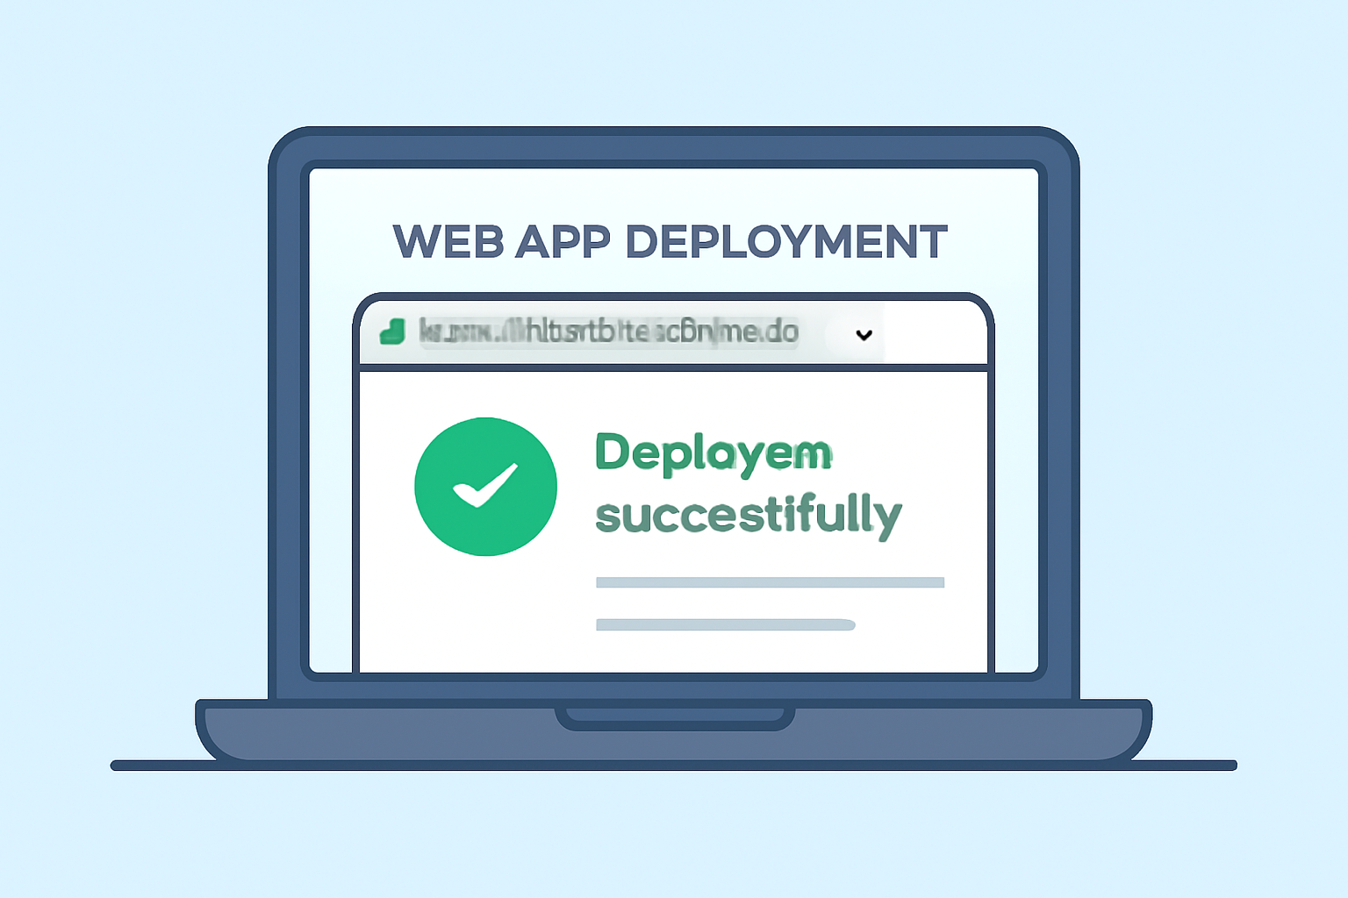Click the long gray progress bar line
Screen dimensions: 1348x898
[770, 581]
